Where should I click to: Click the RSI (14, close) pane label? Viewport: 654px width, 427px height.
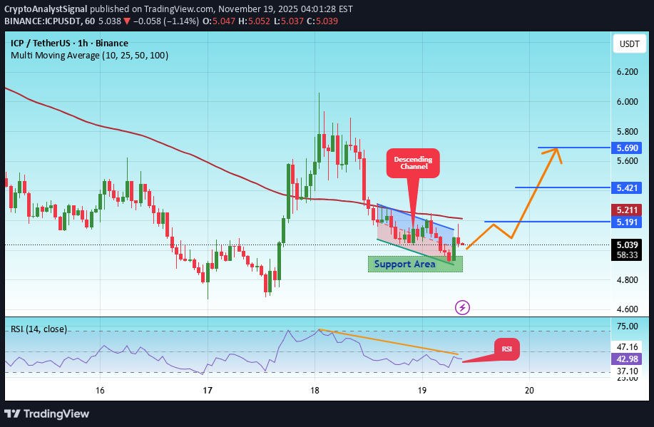(x=38, y=329)
